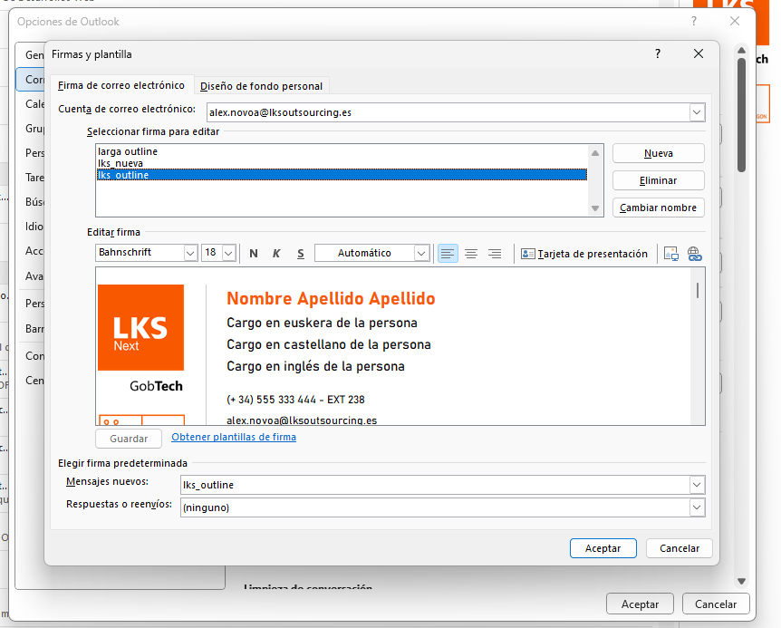Select lks_nueva signature

tap(342, 163)
